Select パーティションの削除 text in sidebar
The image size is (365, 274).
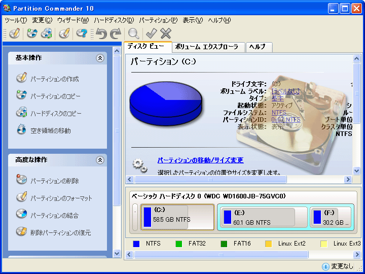point(55,181)
